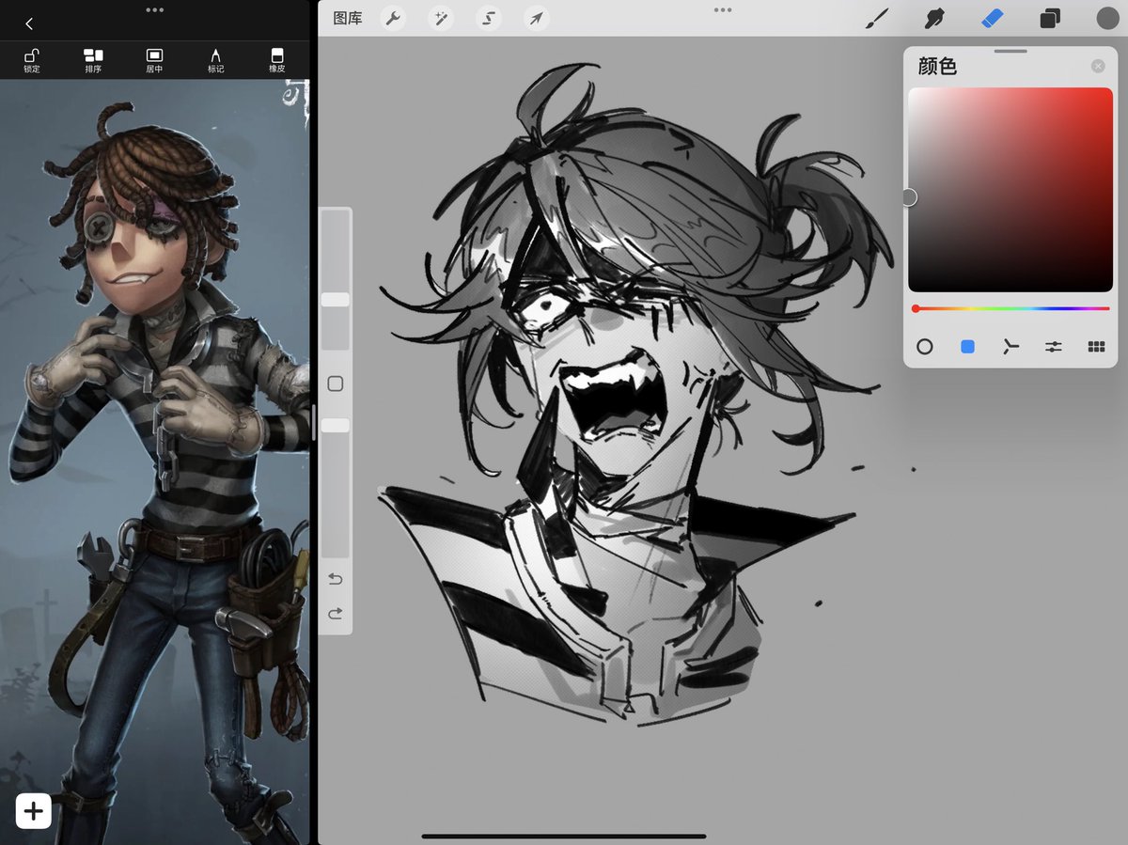The width and height of the screenshot is (1128, 845).
Task: Tap the square modify button on sidebar
Action: click(x=335, y=383)
